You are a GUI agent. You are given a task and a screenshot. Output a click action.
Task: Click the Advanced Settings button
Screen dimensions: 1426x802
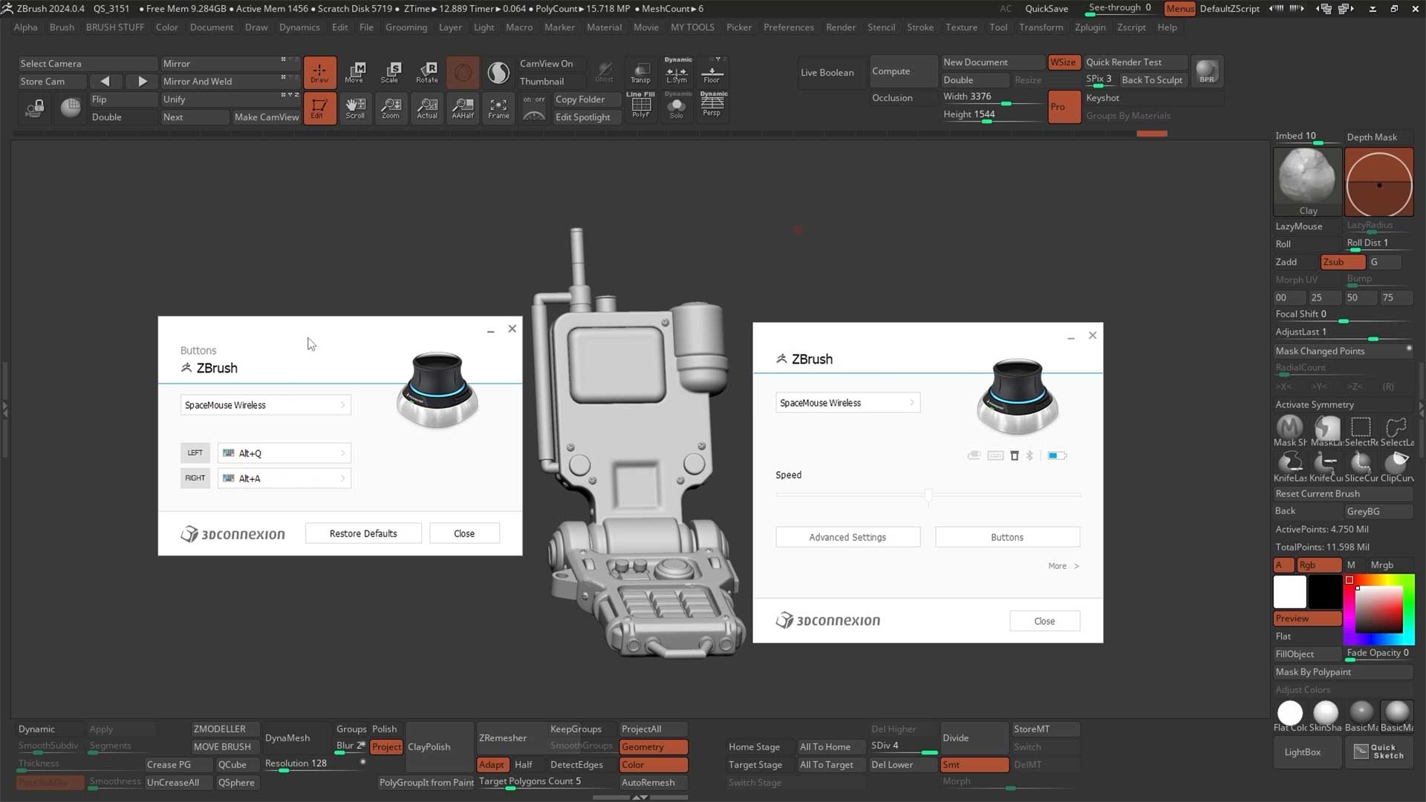click(847, 537)
